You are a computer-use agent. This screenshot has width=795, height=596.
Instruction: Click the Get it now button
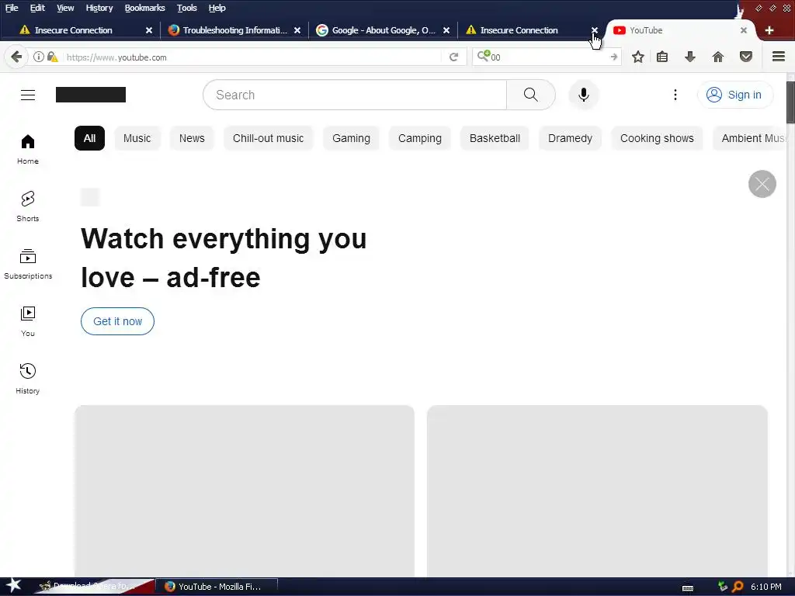118,321
